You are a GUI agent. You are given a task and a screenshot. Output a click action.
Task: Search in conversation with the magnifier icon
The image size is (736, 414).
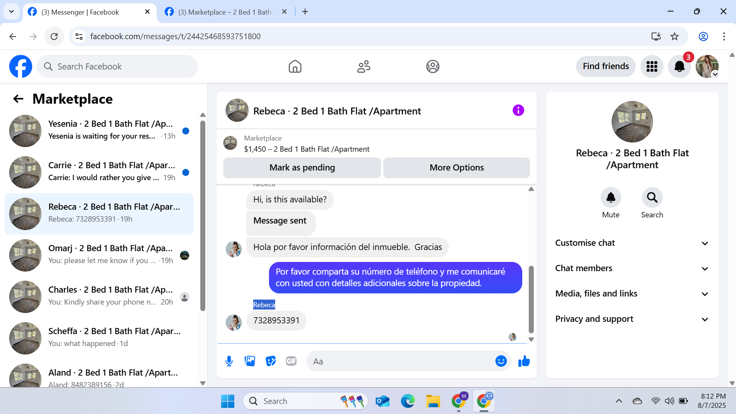(x=652, y=197)
